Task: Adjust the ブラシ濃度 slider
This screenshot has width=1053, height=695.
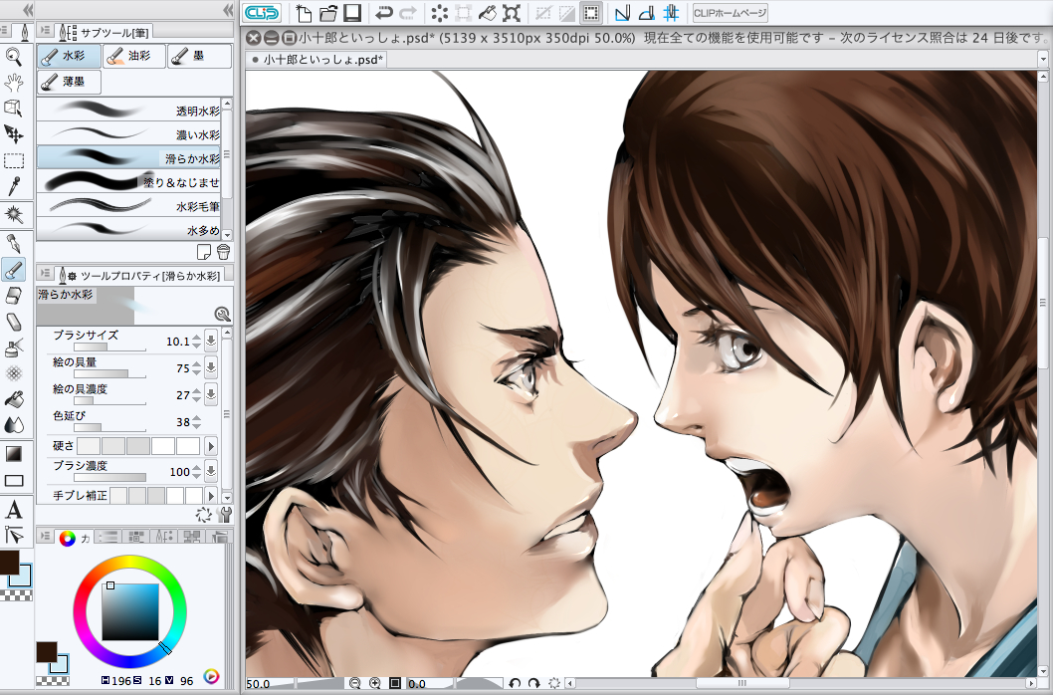Action: click(x=109, y=477)
